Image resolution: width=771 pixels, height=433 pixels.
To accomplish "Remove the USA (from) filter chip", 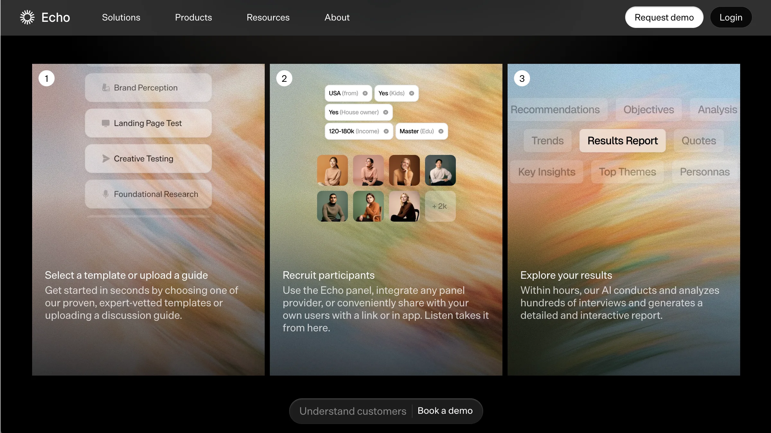I will pyautogui.click(x=365, y=93).
